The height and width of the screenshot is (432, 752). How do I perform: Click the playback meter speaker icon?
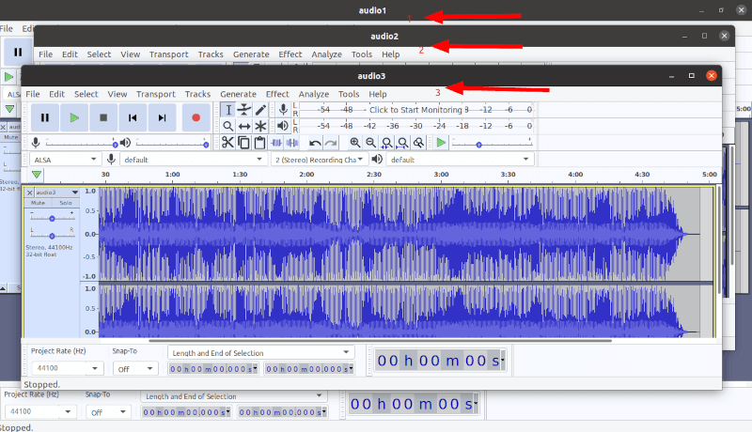283,126
